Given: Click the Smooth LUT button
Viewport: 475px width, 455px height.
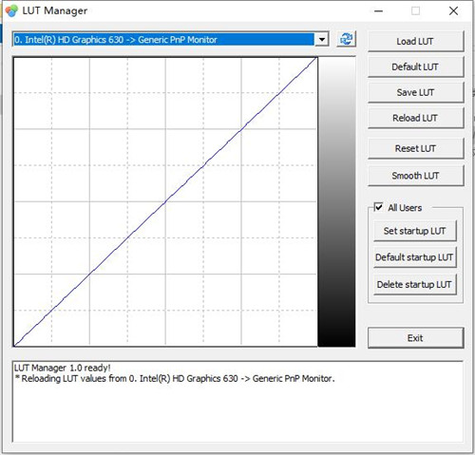Looking at the screenshot, I should tap(415, 176).
